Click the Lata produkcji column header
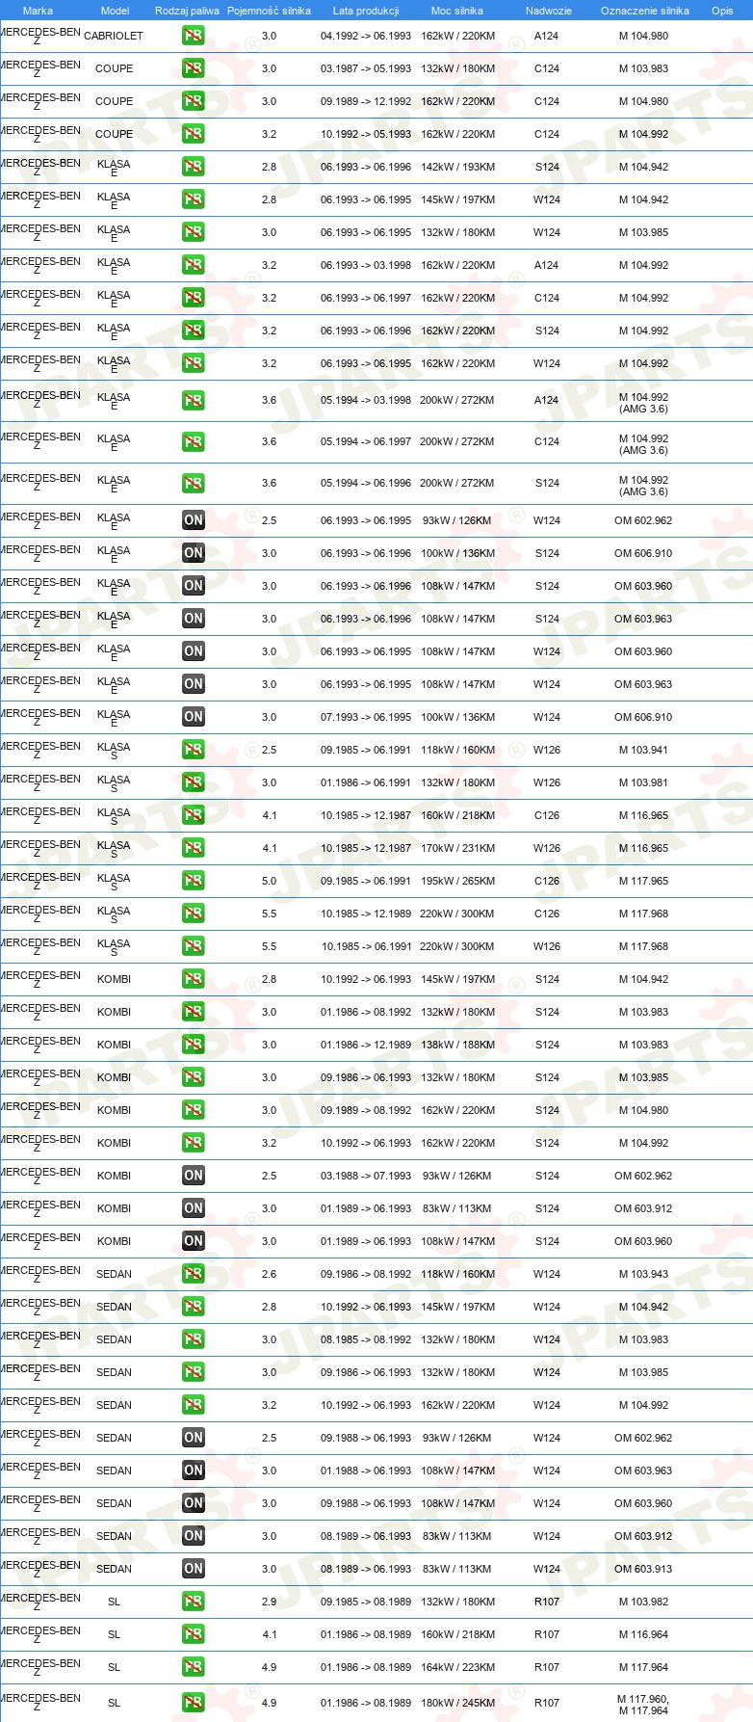753x1722 pixels. click(x=366, y=11)
